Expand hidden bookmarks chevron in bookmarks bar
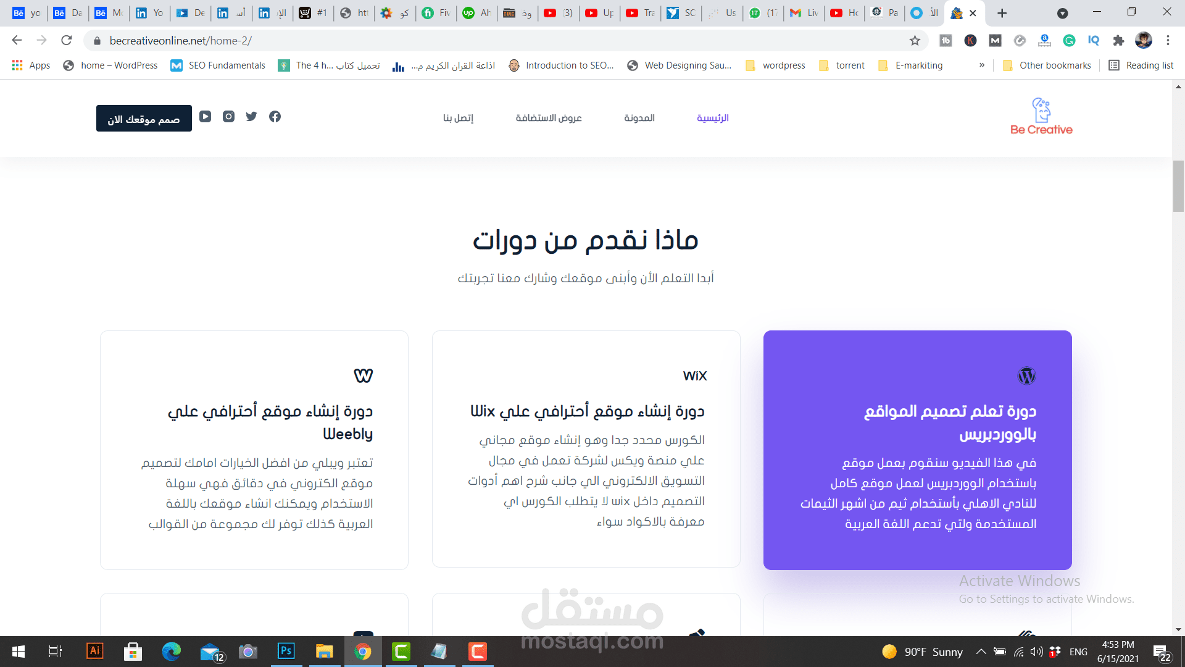Image resolution: width=1185 pixels, height=667 pixels. coord(982,65)
